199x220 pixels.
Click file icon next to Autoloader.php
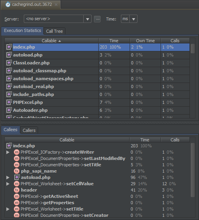9,110
